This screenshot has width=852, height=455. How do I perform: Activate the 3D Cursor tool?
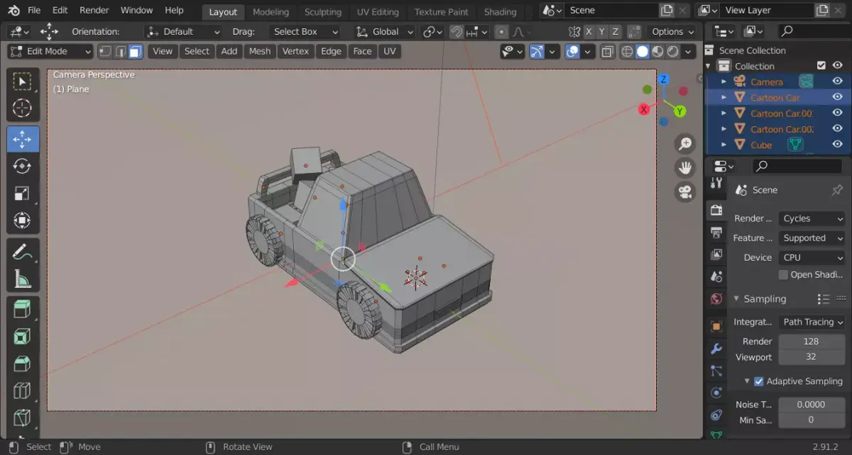click(x=23, y=108)
